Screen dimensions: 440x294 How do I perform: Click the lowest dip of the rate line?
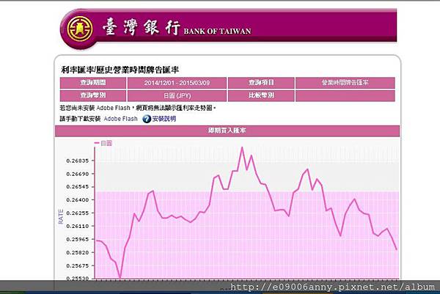[120, 277]
